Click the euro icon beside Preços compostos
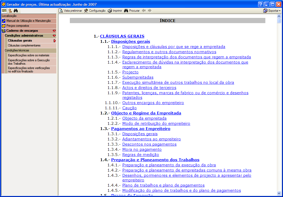283x197 pixels. [4, 26]
